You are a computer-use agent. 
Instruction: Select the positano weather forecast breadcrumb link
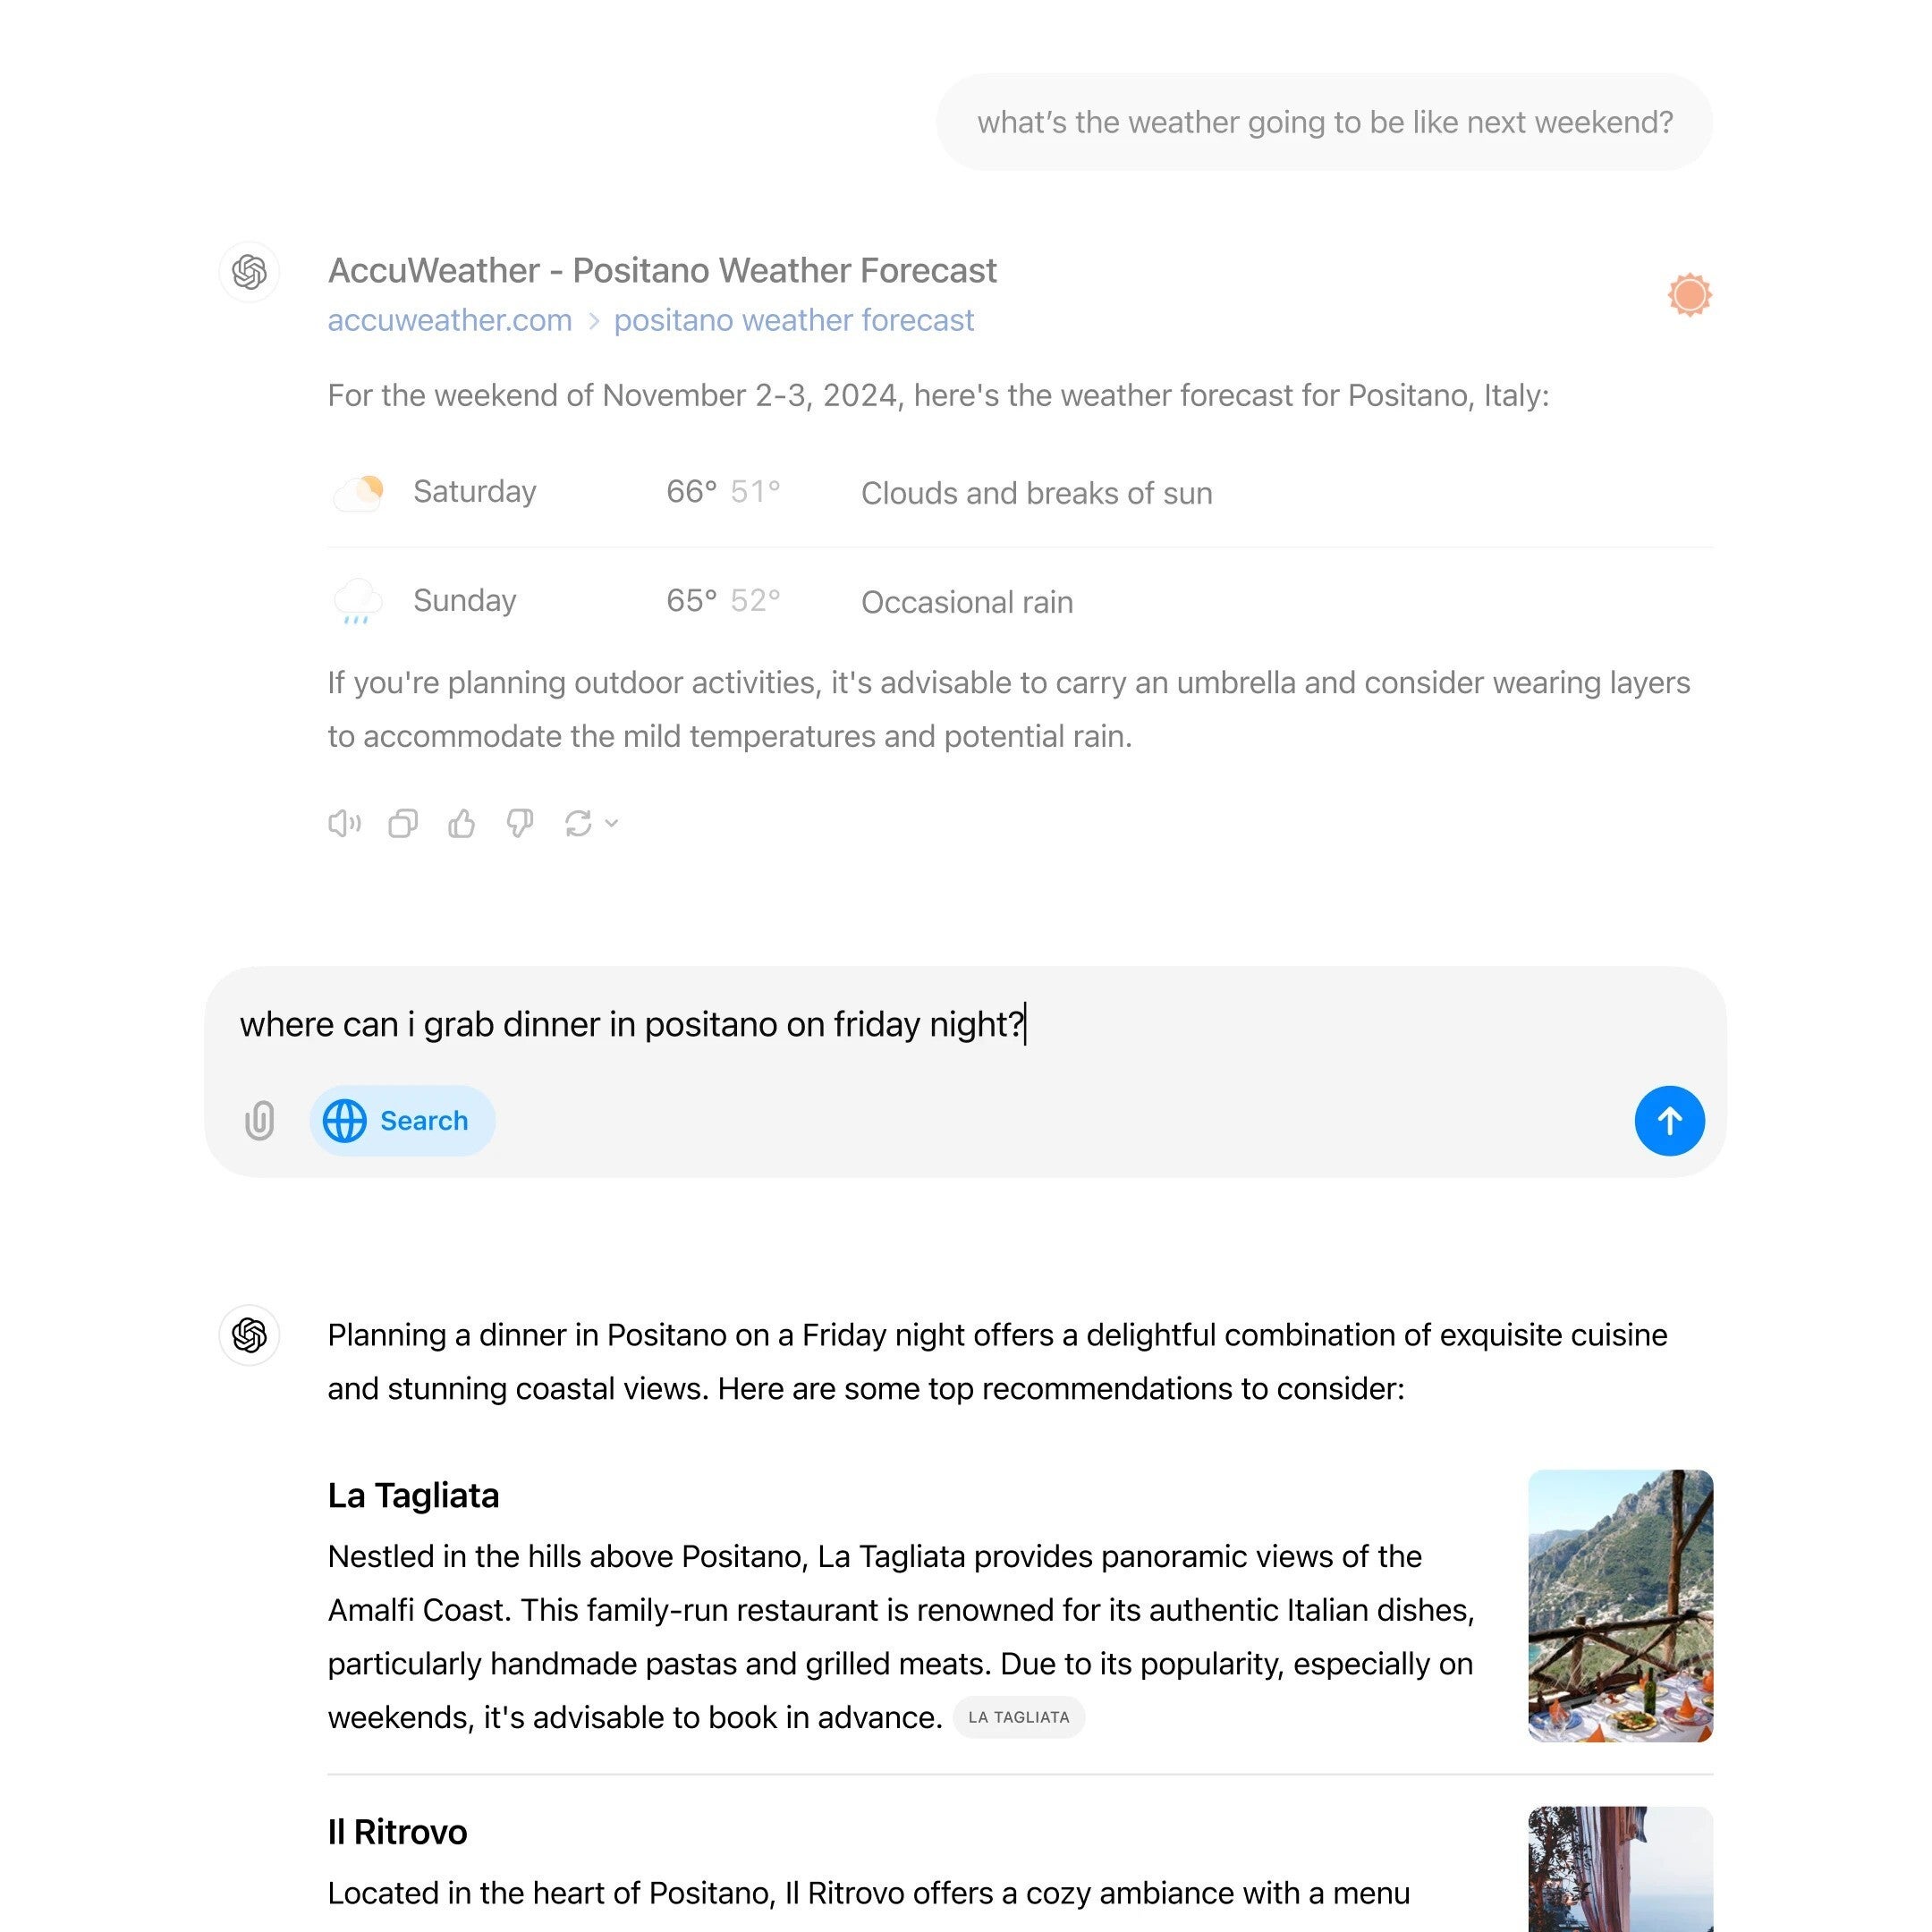(792, 320)
